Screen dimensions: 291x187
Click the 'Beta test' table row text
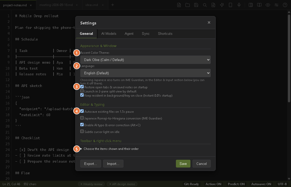click(x=28, y=68)
